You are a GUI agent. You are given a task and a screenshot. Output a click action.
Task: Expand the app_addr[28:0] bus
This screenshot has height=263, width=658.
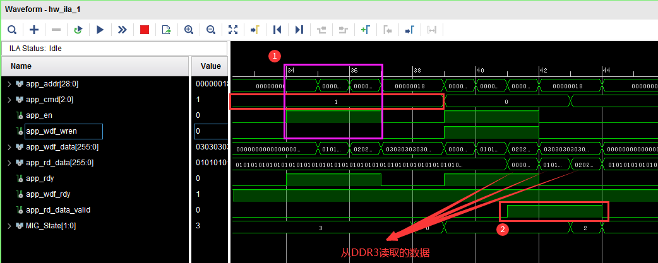coord(9,84)
